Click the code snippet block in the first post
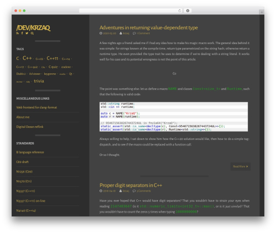This screenshot has height=233, width=276. (x=173, y=117)
